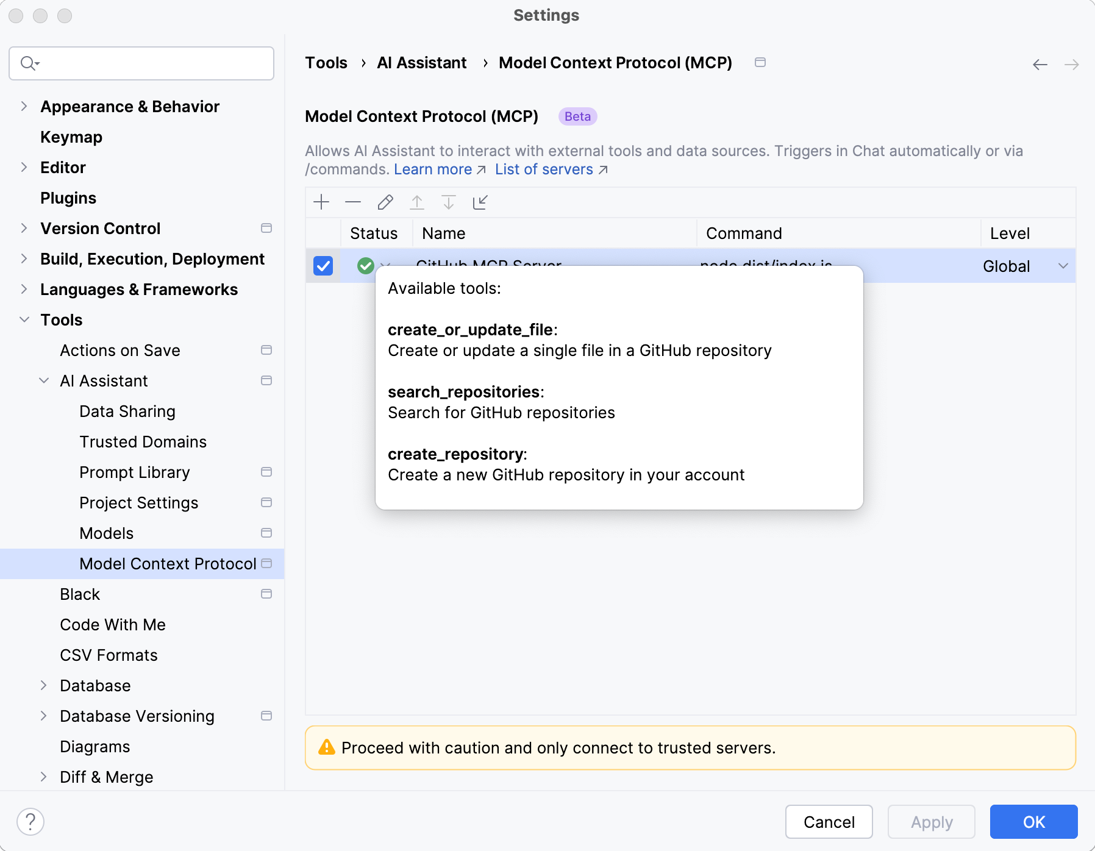Click the Edit server pencil icon
Screen dimensions: 1095x851
[x=385, y=202]
